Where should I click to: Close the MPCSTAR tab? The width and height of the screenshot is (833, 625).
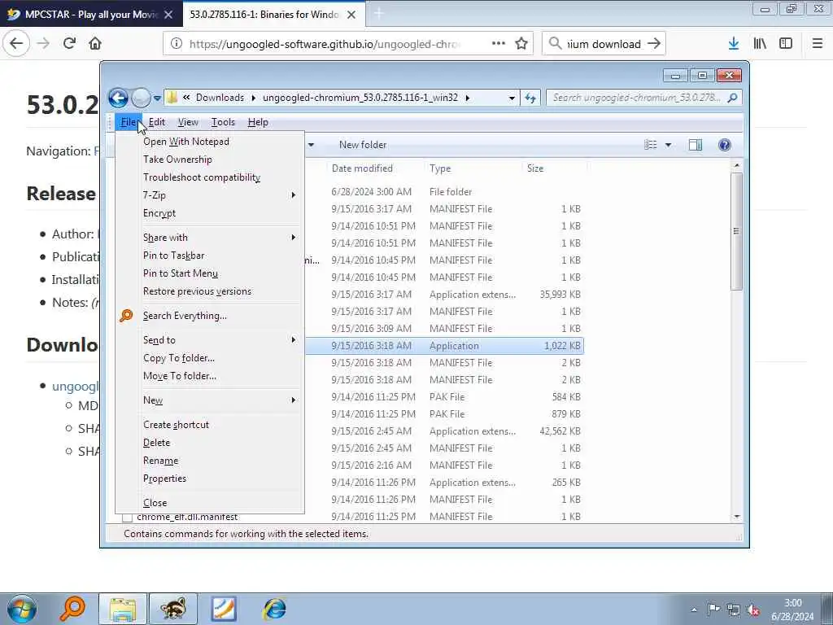pos(168,15)
